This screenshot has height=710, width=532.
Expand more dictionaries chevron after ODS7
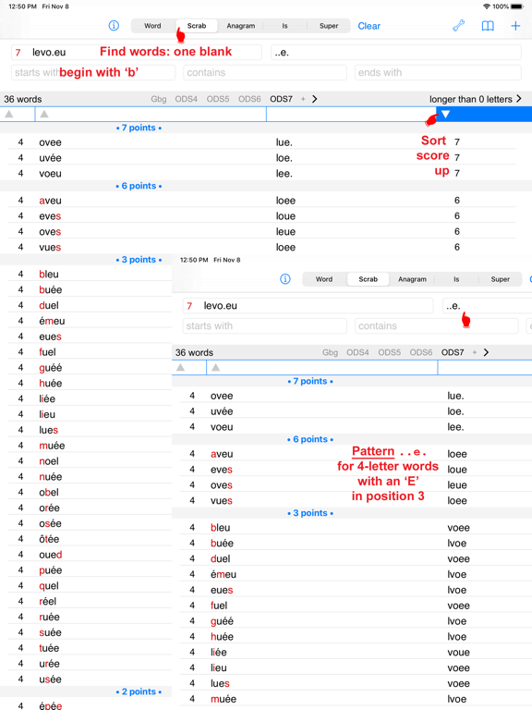tap(314, 99)
